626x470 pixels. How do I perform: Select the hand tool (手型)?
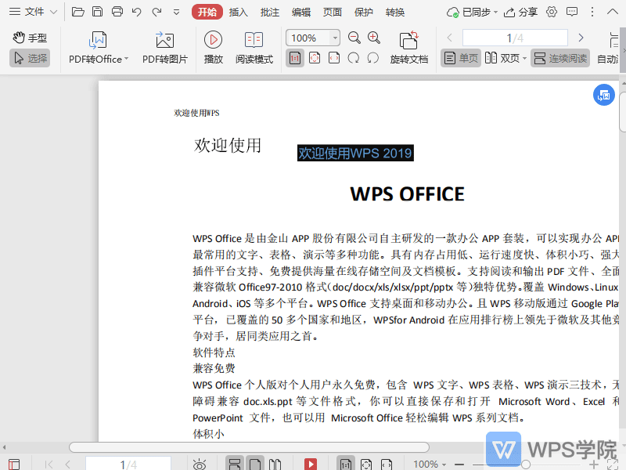30,38
